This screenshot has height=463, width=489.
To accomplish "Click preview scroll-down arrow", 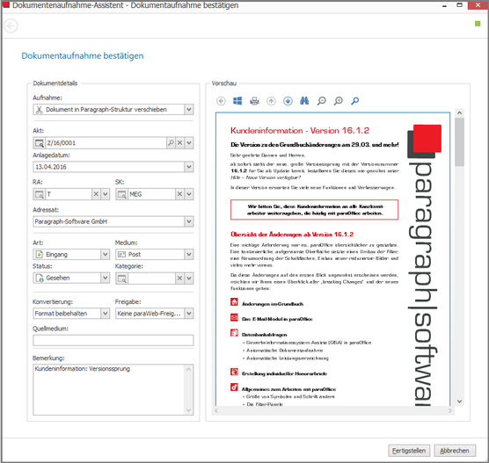I will point(459,402).
